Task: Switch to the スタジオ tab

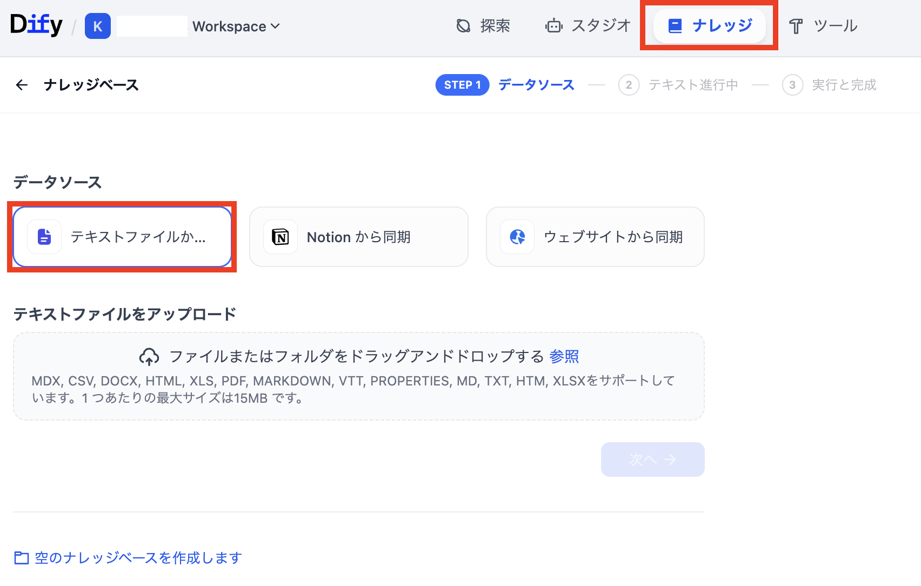Action: click(588, 26)
